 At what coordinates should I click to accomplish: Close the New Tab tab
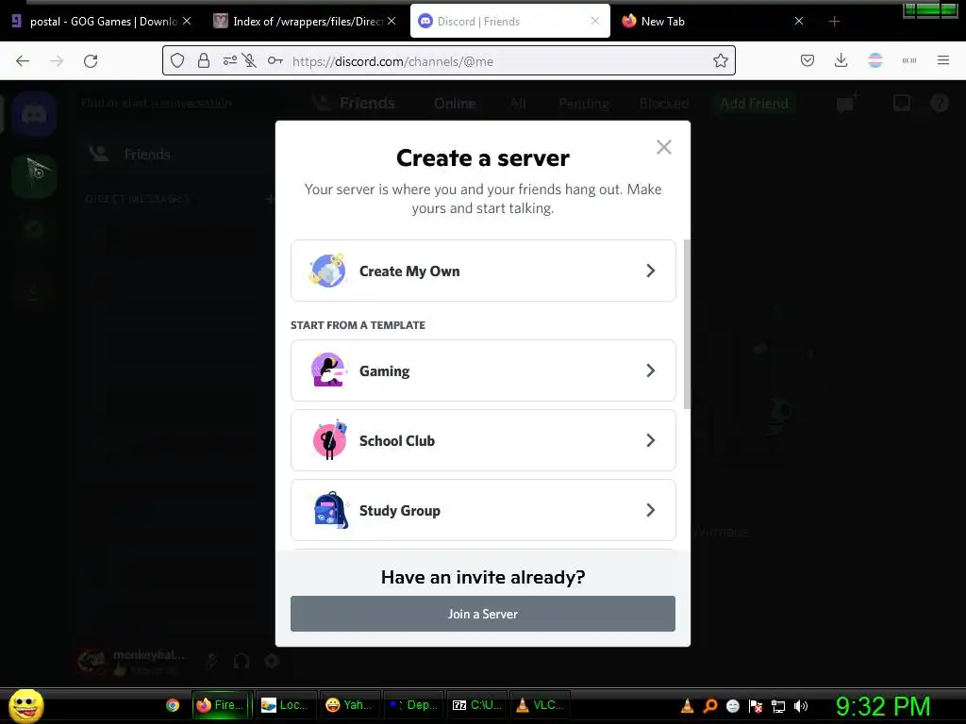798,21
